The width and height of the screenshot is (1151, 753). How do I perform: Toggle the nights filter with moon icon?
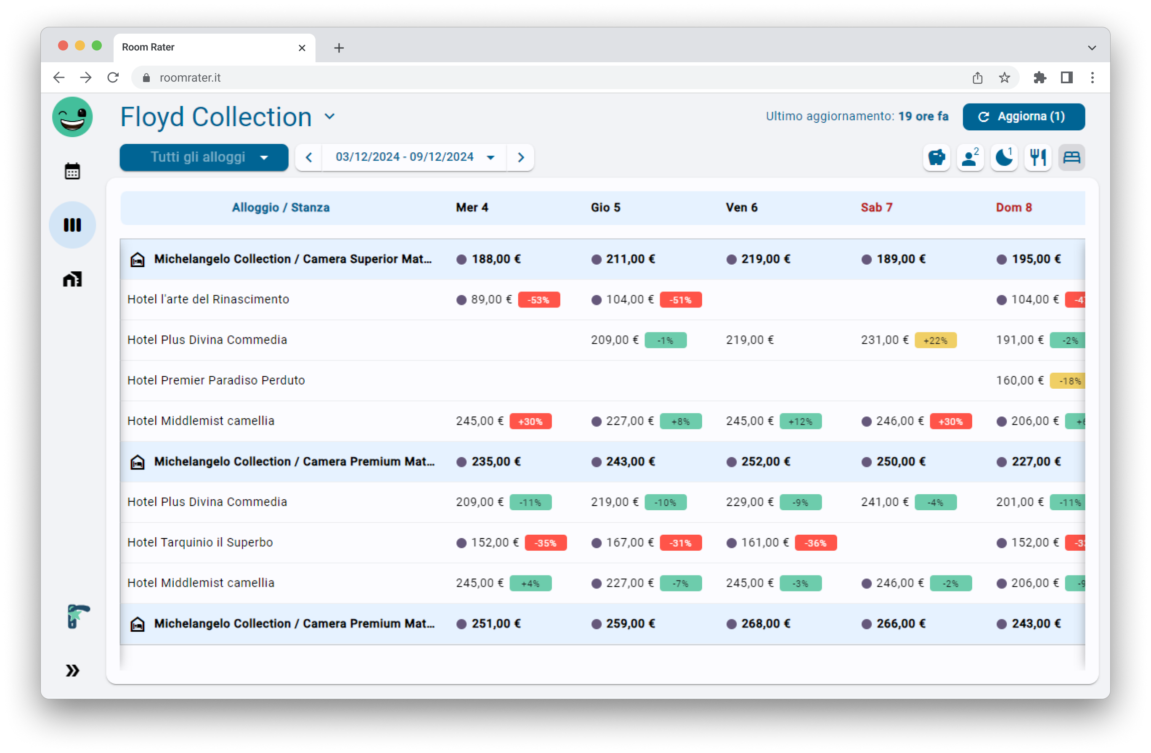click(1004, 157)
